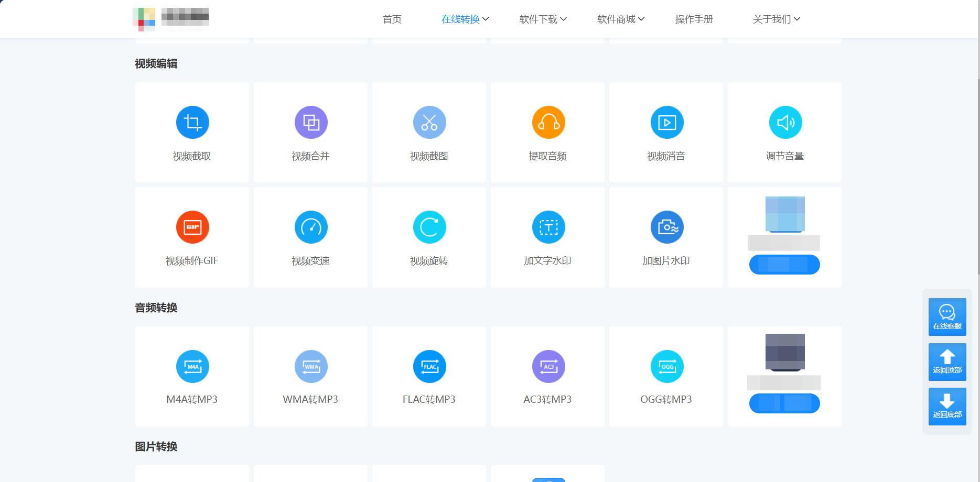Click the 视频截图 label
The height and width of the screenshot is (482, 980).
tap(429, 156)
